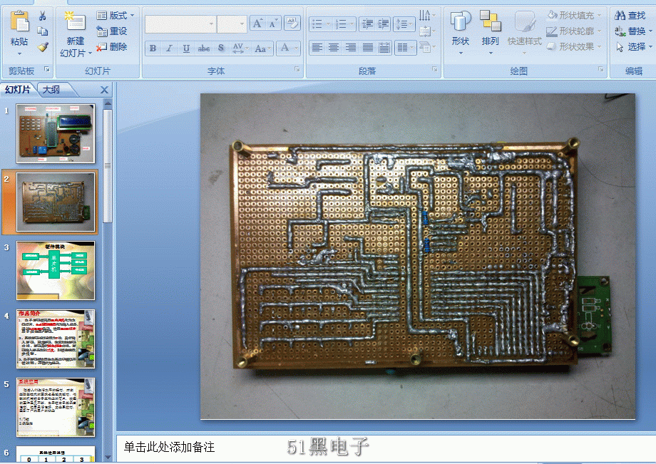Select slide 4 thumbnail
This screenshot has width=656, height=464.
(x=56, y=339)
